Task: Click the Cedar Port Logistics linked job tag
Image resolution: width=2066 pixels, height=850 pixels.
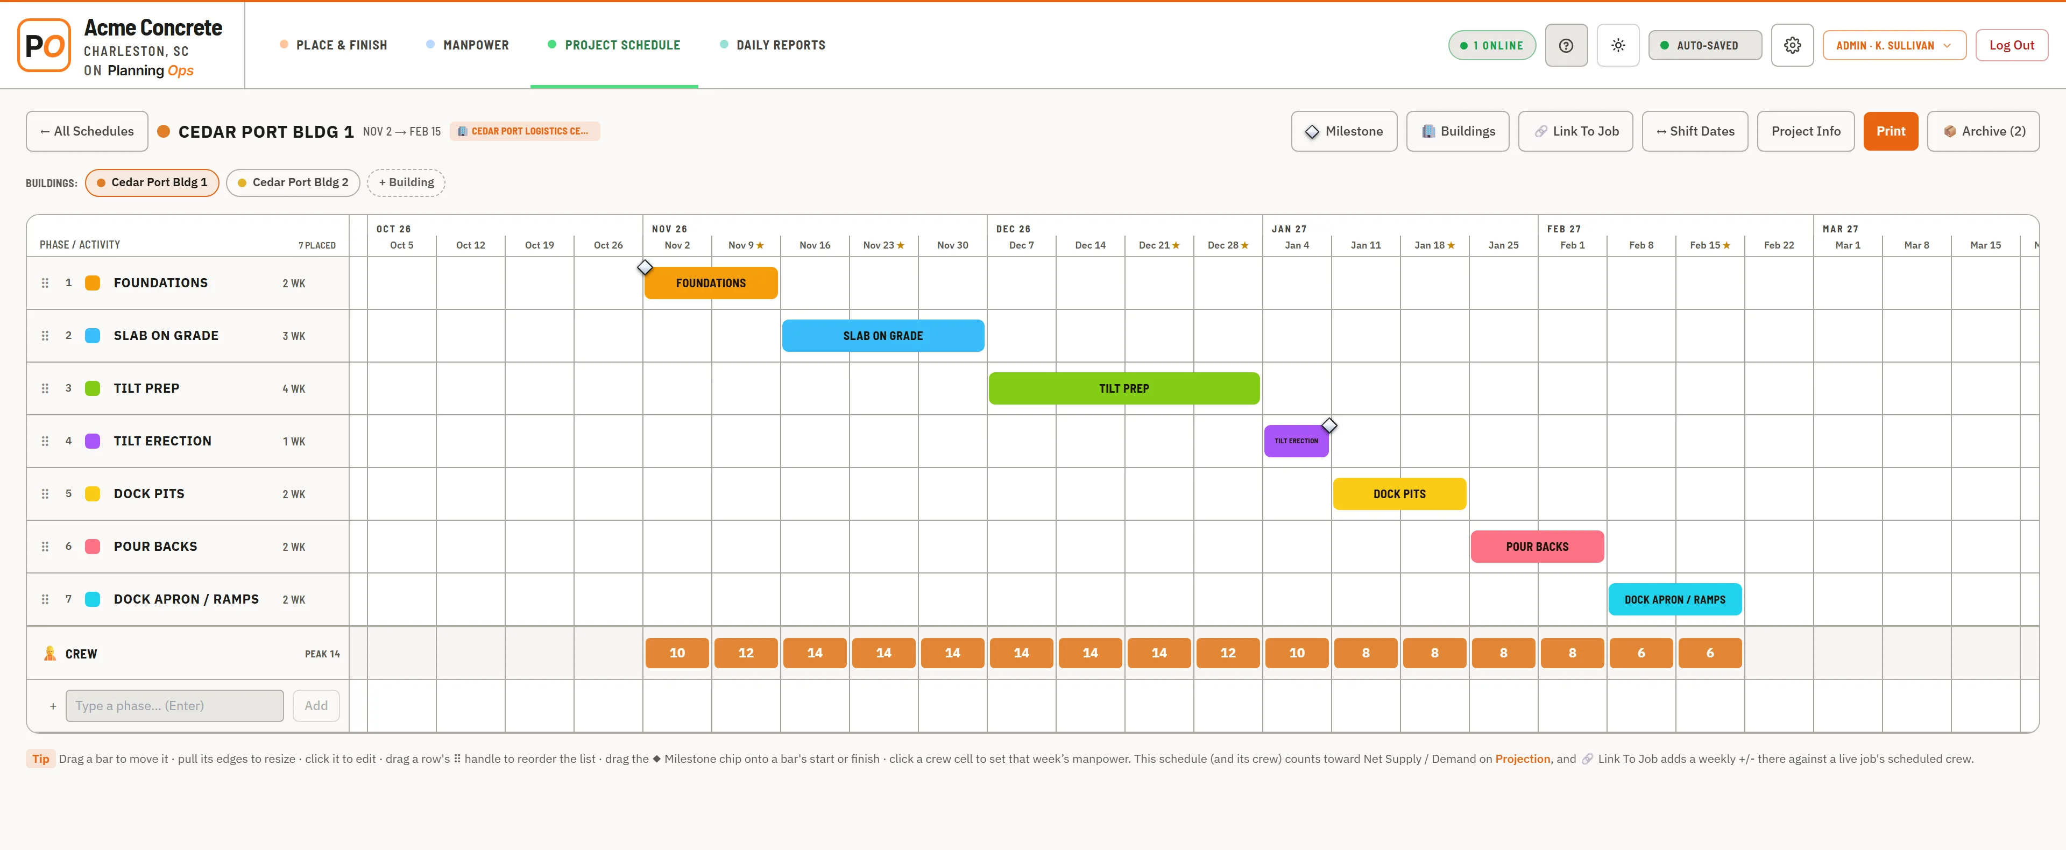Action: click(x=525, y=131)
